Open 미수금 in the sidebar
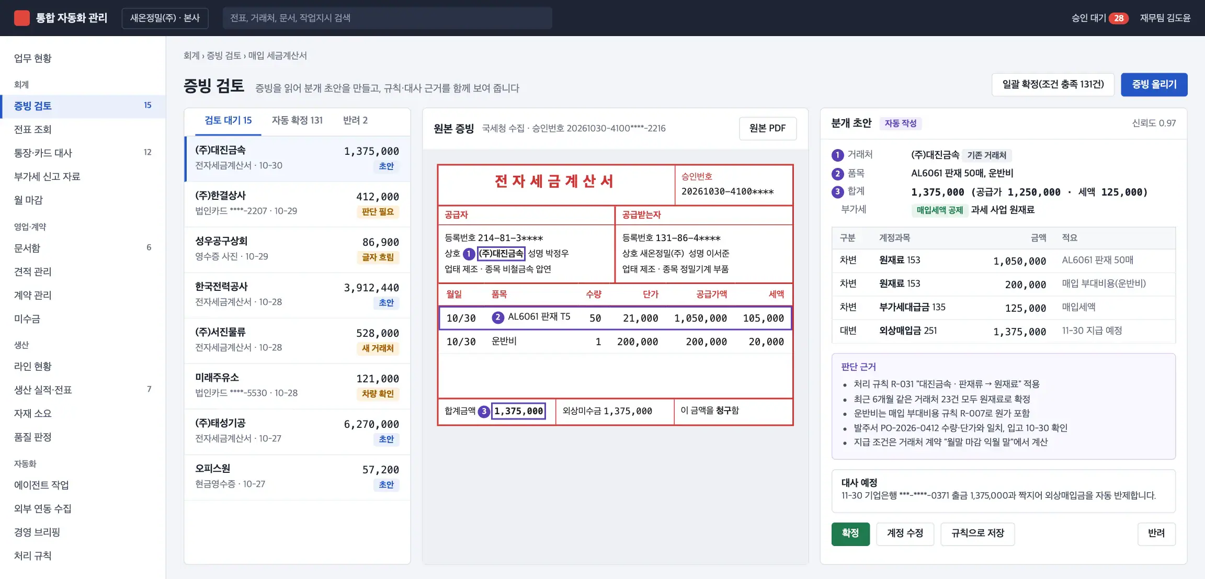Image resolution: width=1205 pixels, height=579 pixels. click(x=83, y=319)
